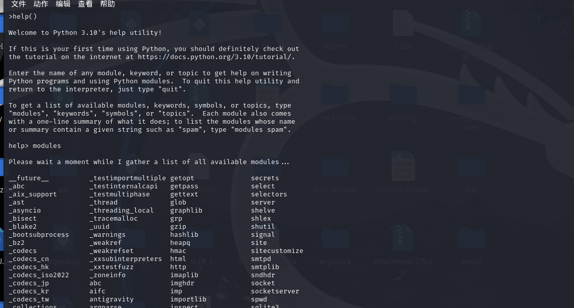Select the "imghdr" module name
The width and height of the screenshot is (574, 308).
182,283
